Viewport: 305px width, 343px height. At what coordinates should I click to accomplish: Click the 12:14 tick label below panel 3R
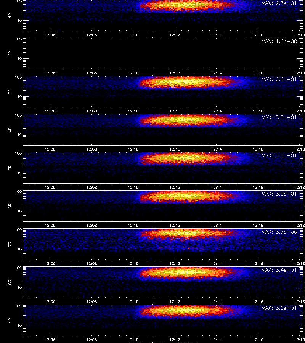[217, 111]
